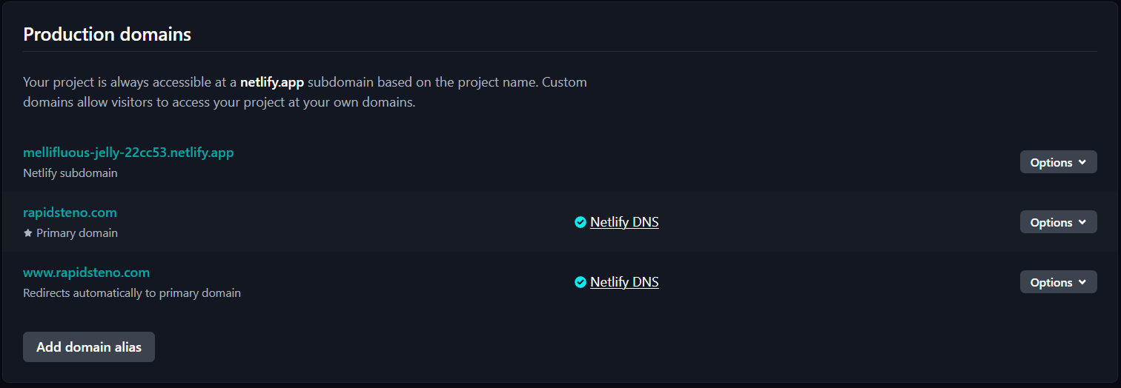Click the checkmark icon on rapidsteno.com's Netlify DNS
Image resolution: width=1121 pixels, height=388 pixels.
(581, 222)
